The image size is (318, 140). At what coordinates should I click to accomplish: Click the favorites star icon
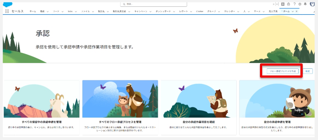click(273, 4)
